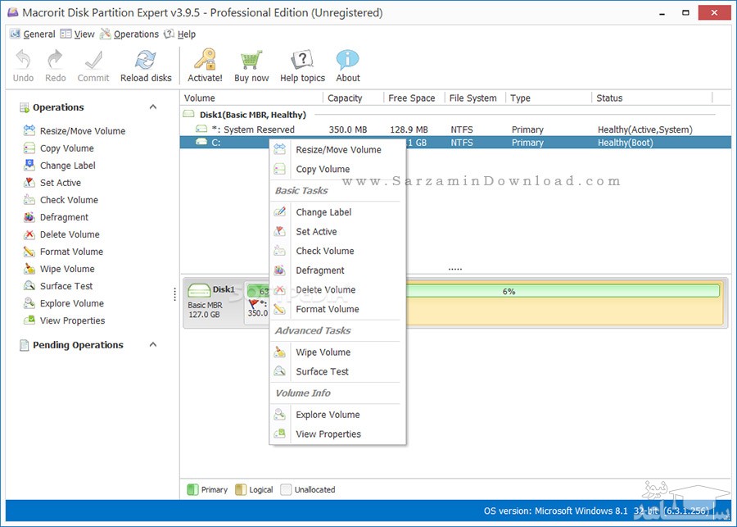Click the Activate! lock icon
737x527 pixels.
(x=204, y=61)
